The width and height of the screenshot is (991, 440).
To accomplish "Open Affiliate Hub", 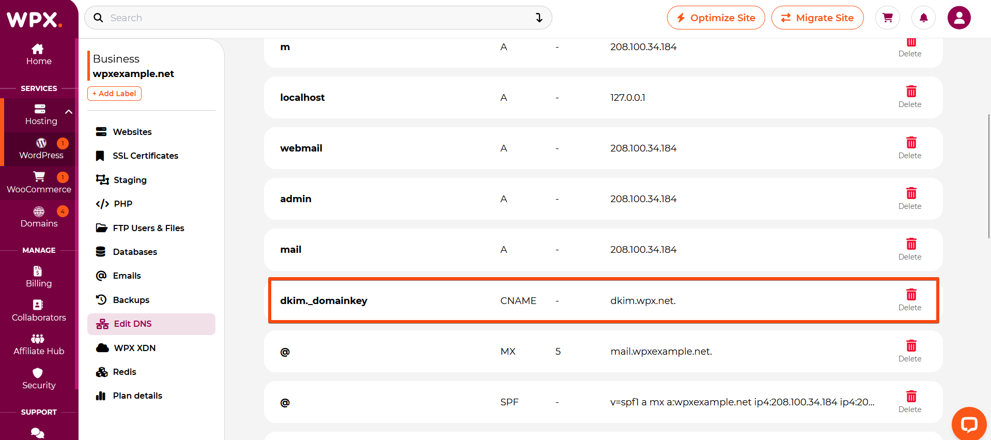I will 39,345.
